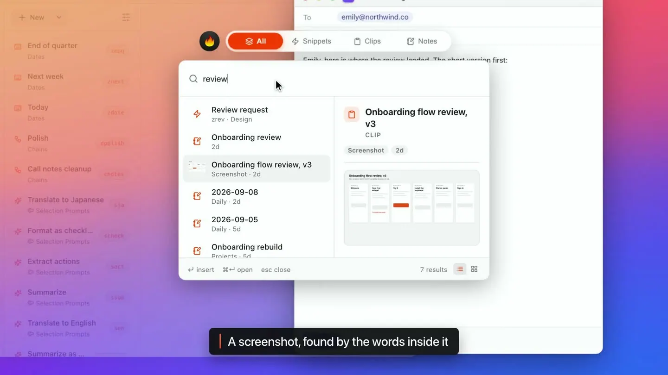The height and width of the screenshot is (375, 668).
Task: Switch to the Clips tab
Action: [367, 41]
